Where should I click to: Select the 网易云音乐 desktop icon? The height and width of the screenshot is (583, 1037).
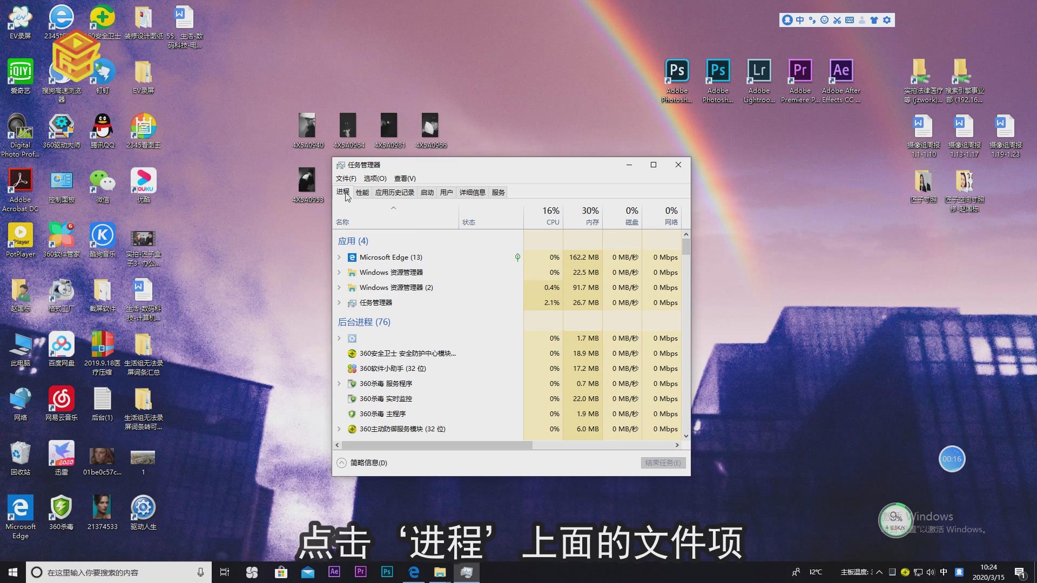62,404
